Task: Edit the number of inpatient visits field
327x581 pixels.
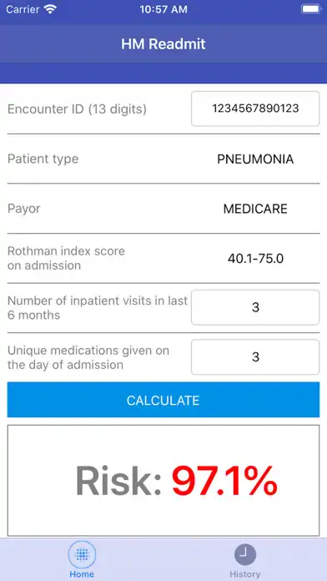Action: [255, 307]
